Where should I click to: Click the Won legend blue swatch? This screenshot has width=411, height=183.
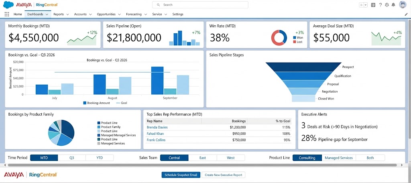pos(294,37)
